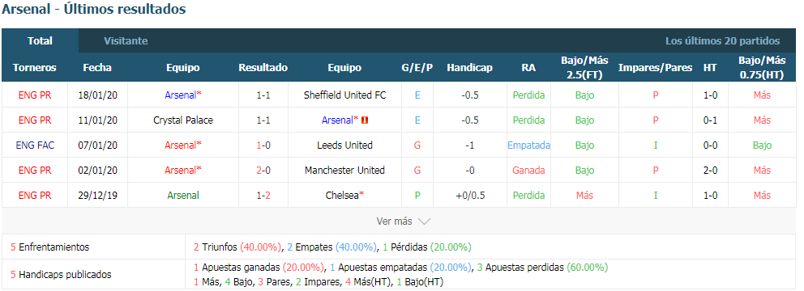804x291 pixels.
Task: Expand the Ver más chevron arrow
Action: [424, 222]
